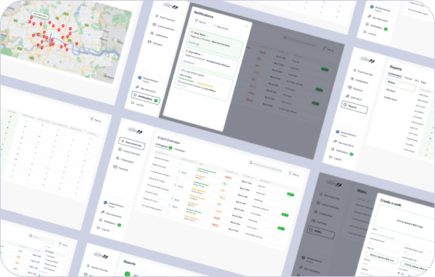Click user profile card in Notifications screen sidebar
Image resolution: width=435 pixels, height=277 pixels.
click(150, 80)
